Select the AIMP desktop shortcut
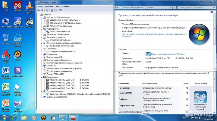This screenshot has height=121, width=217. (18, 55)
